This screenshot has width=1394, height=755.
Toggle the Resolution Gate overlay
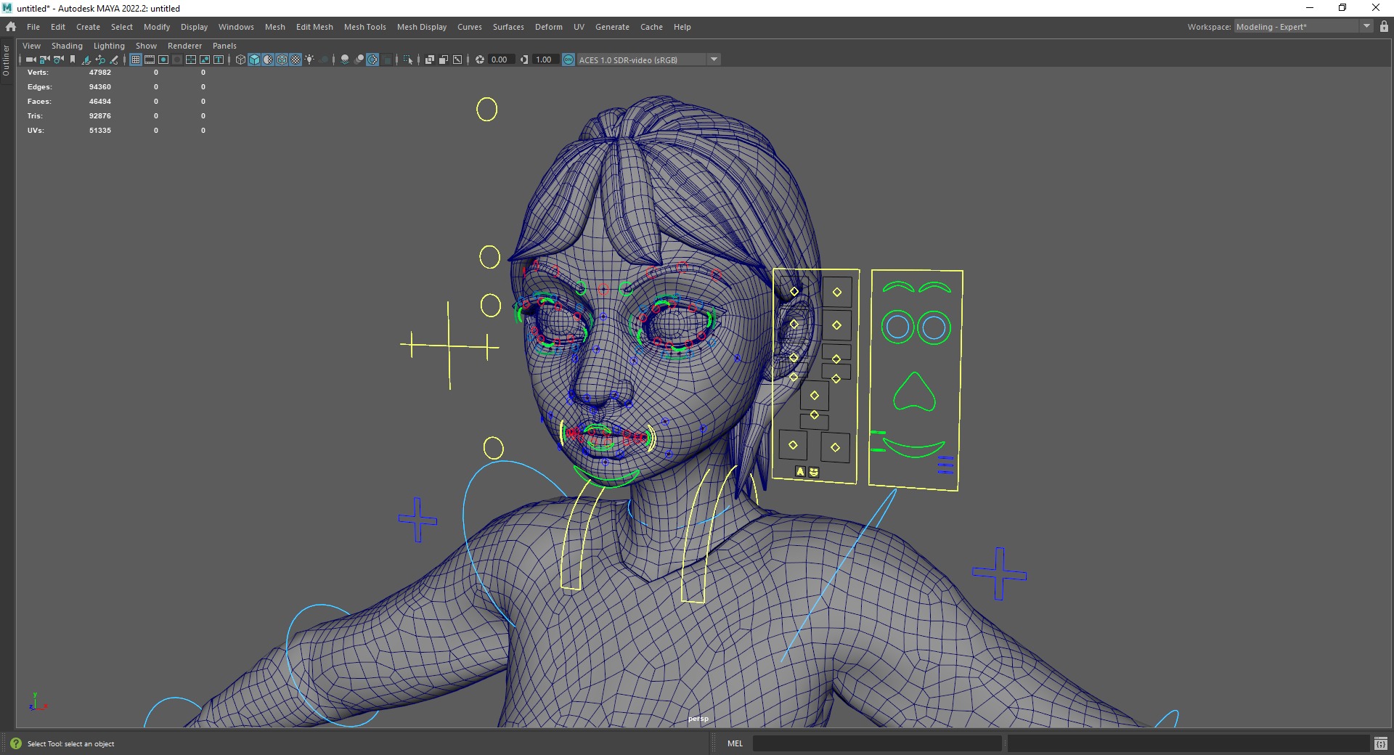click(163, 60)
